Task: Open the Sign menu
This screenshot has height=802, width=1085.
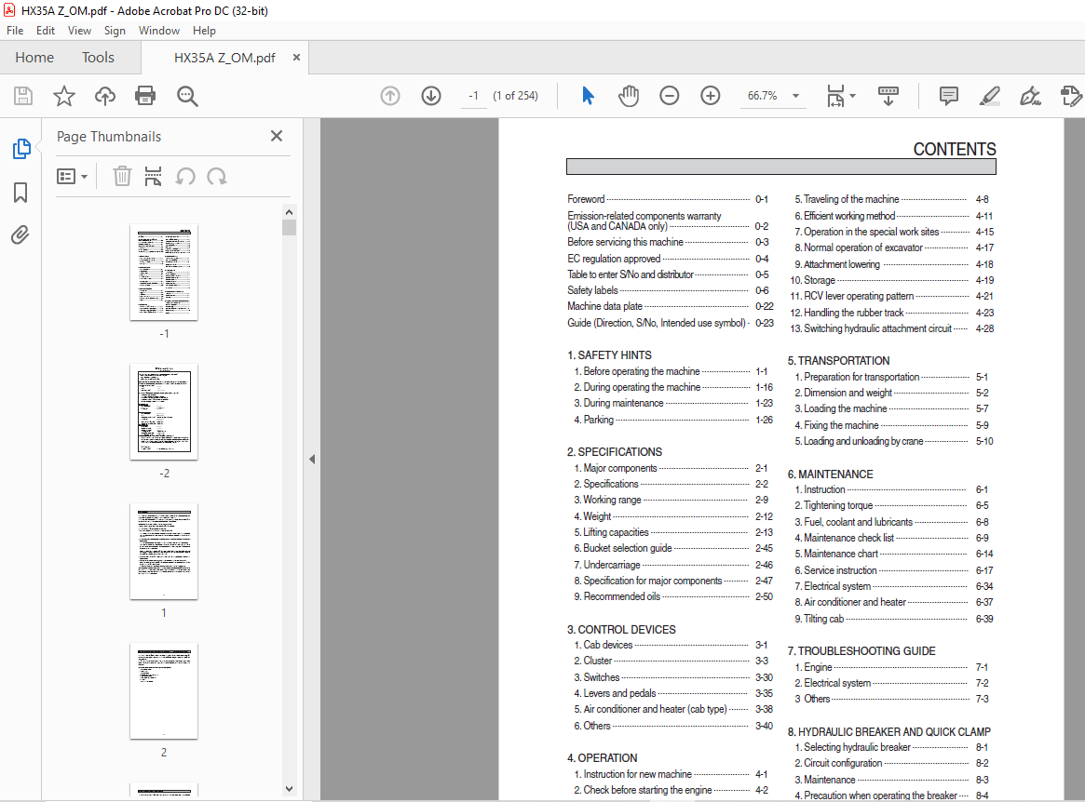Action: [115, 31]
